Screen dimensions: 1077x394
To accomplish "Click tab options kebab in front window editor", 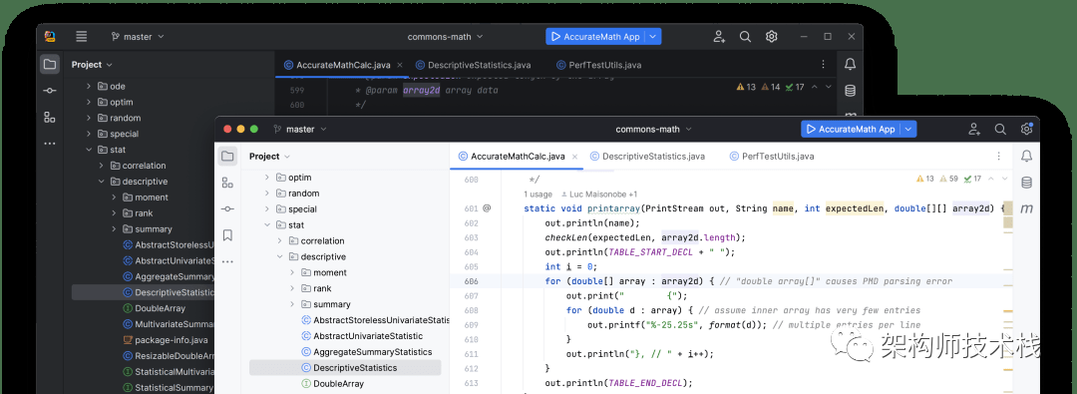I will (x=999, y=156).
